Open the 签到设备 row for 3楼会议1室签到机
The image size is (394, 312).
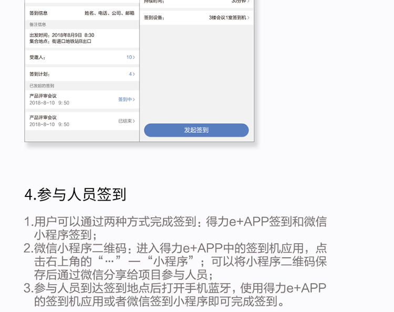(x=197, y=17)
